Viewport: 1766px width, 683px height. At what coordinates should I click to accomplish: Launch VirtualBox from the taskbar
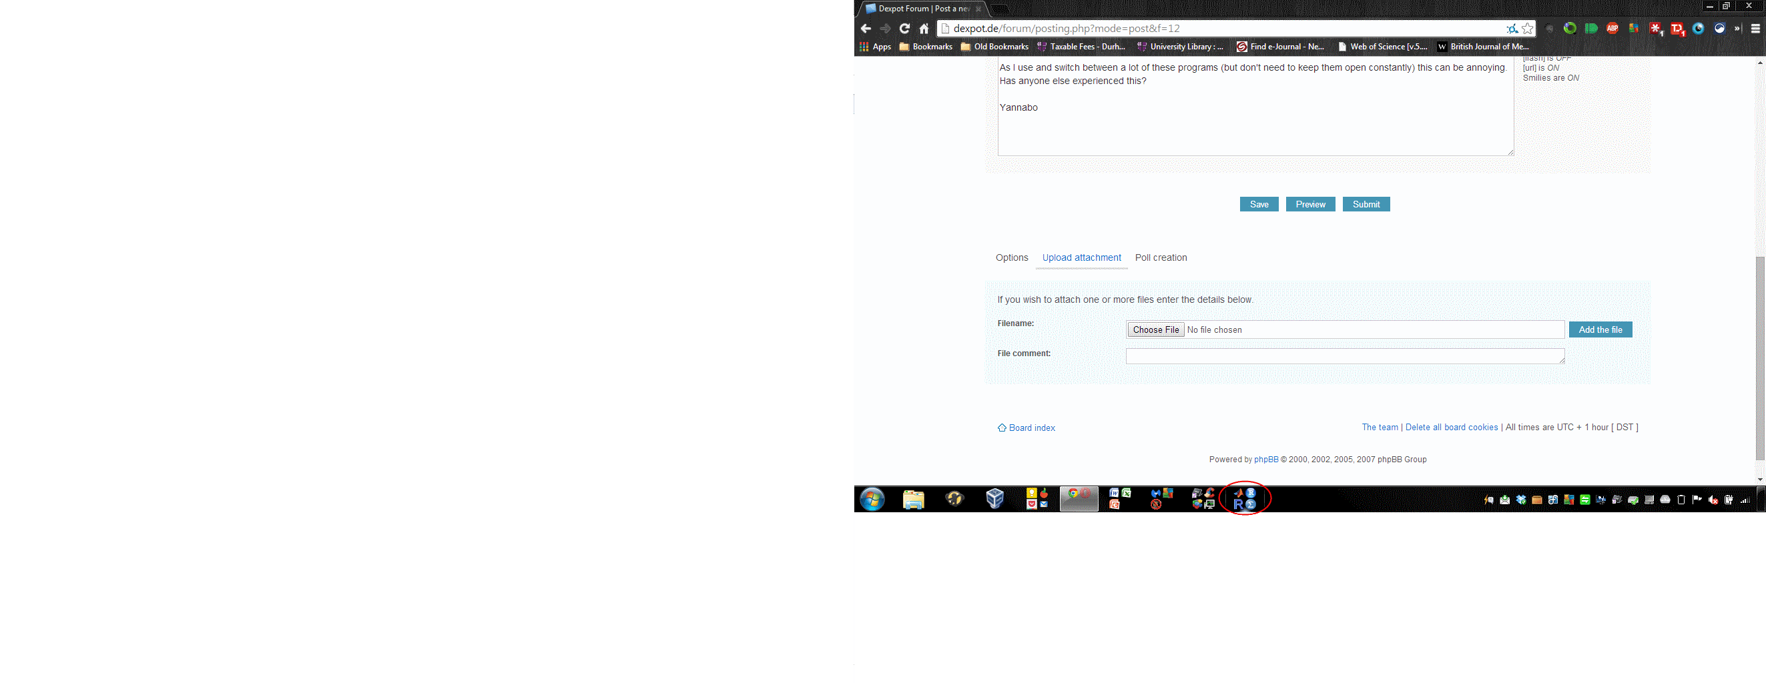[x=994, y=500]
